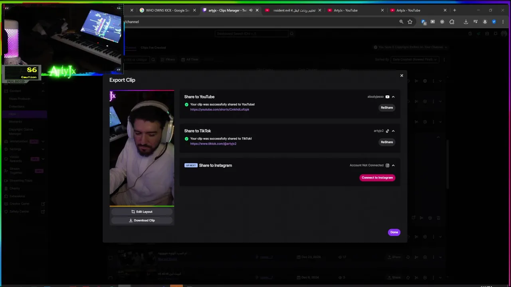This screenshot has height=287, width=511.
Task: Click the green check next to YouTube success message
Action: point(186,104)
